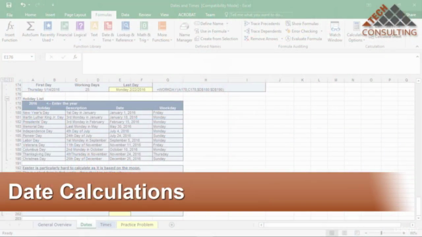Open Calculation Options dropdown
422x237 pixels.
356,32
